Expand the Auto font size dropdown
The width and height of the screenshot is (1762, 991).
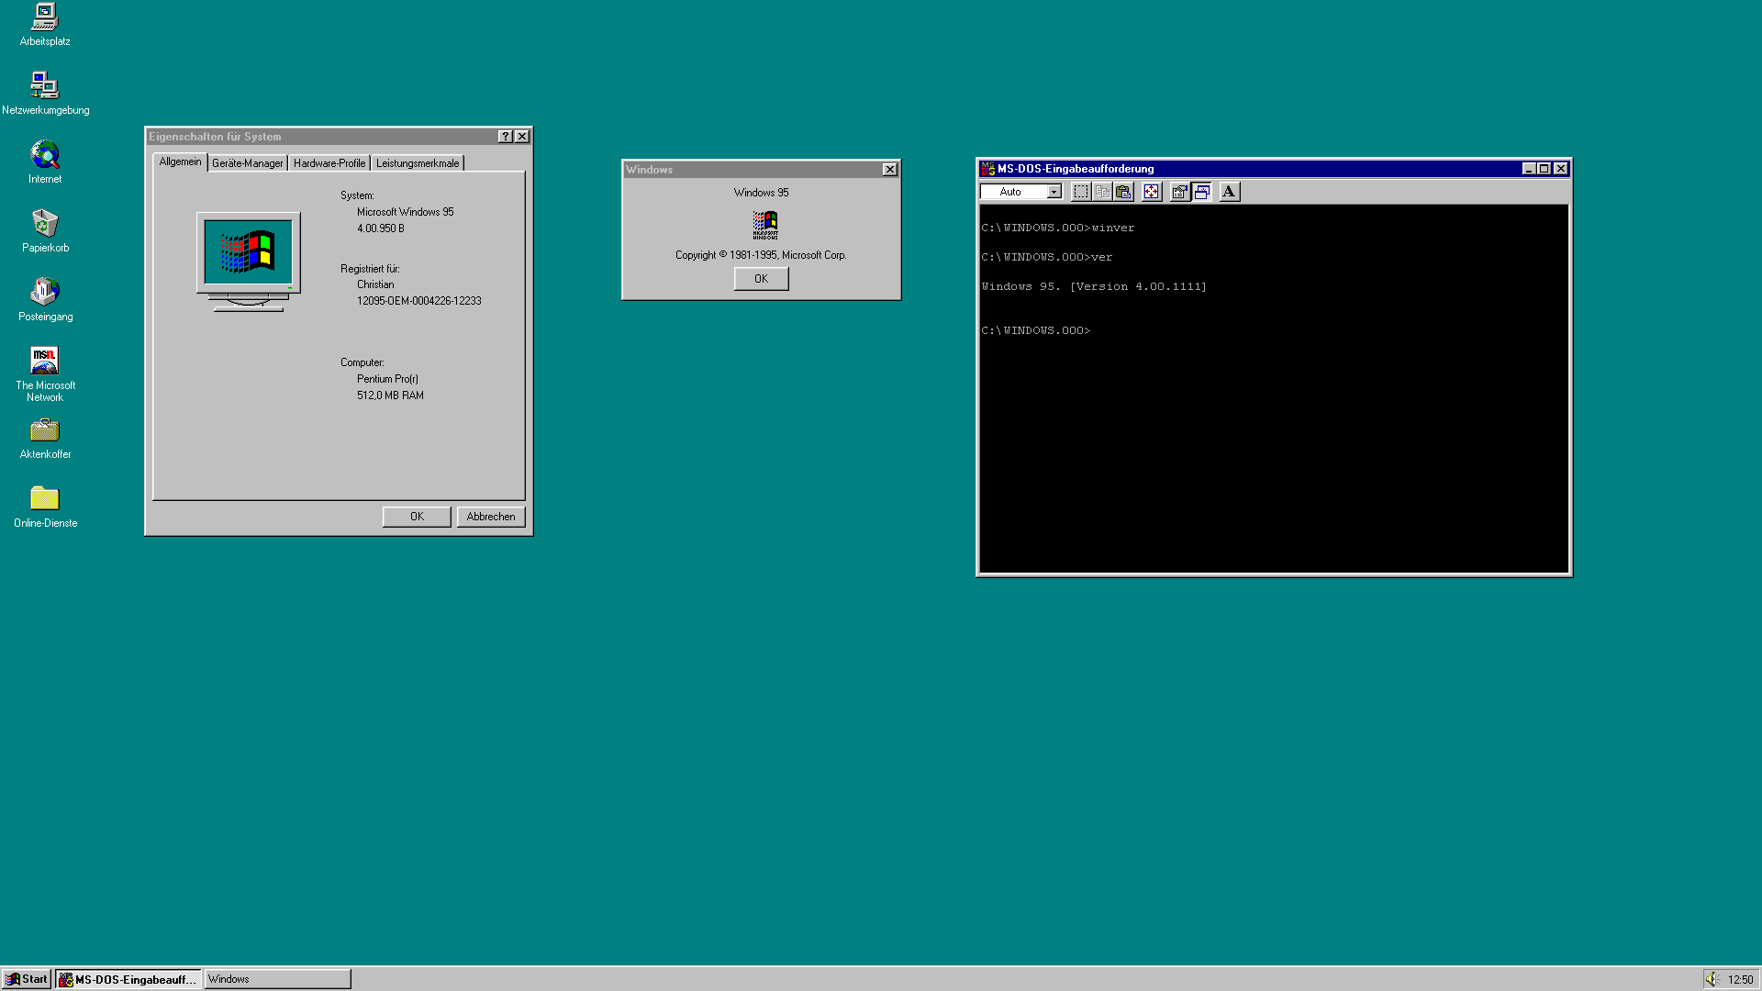click(1054, 192)
